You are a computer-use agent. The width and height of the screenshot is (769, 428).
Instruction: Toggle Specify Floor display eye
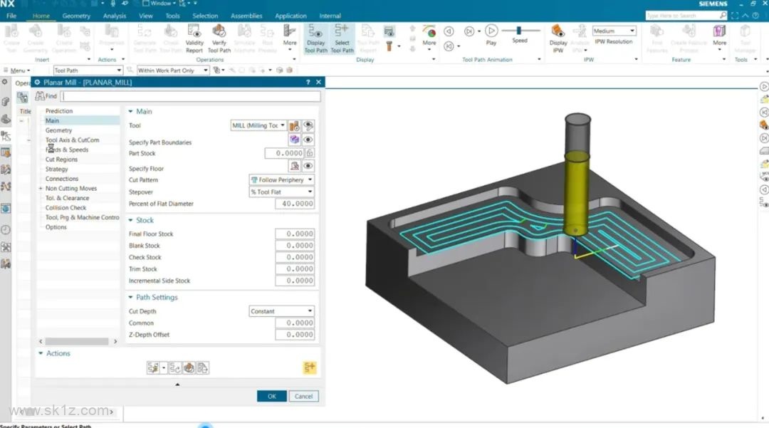pos(308,166)
